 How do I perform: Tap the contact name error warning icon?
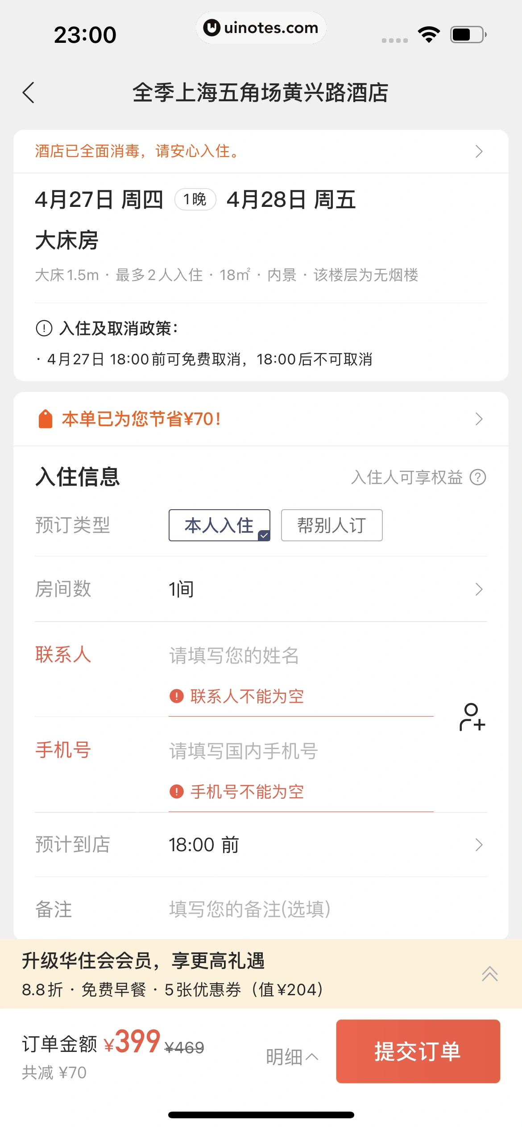coord(177,696)
